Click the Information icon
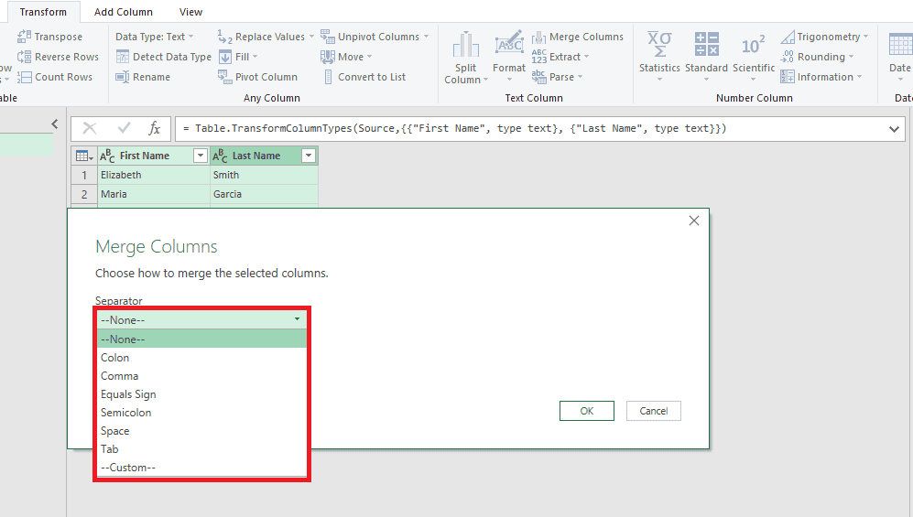 coord(788,77)
